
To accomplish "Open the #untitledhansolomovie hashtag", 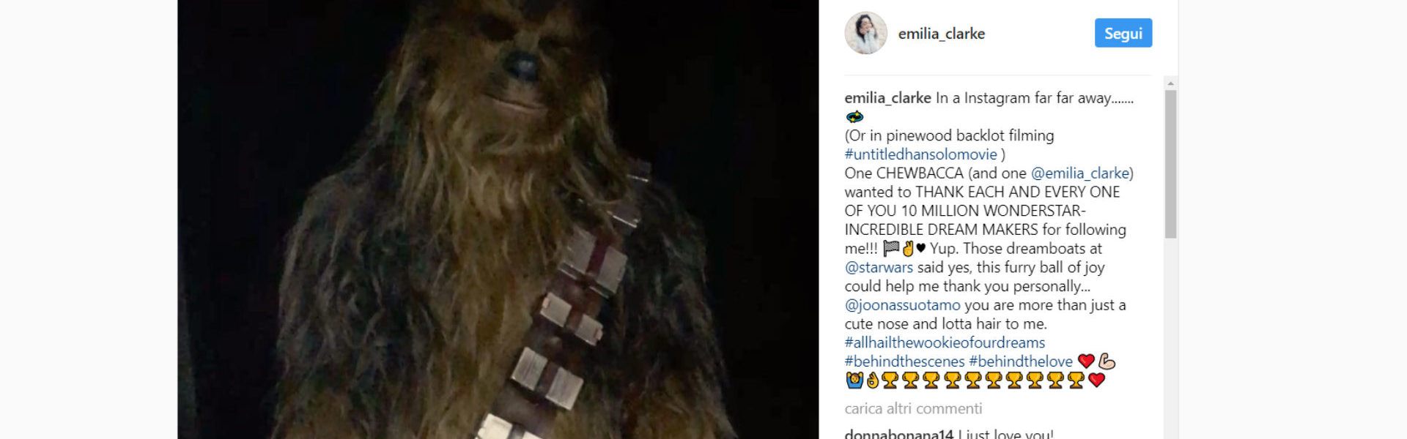I will click(920, 154).
